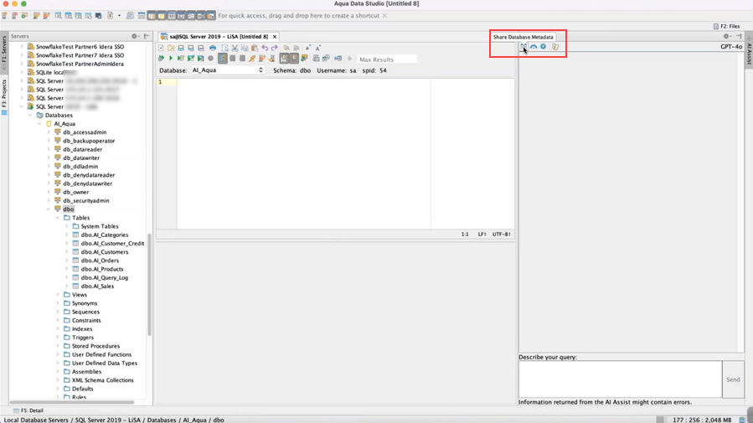Click the Undo arrow icon

pyautogui.click(x=265, y=48)
